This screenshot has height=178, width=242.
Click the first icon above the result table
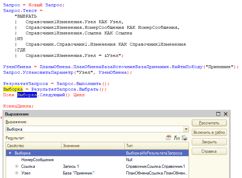169,138
